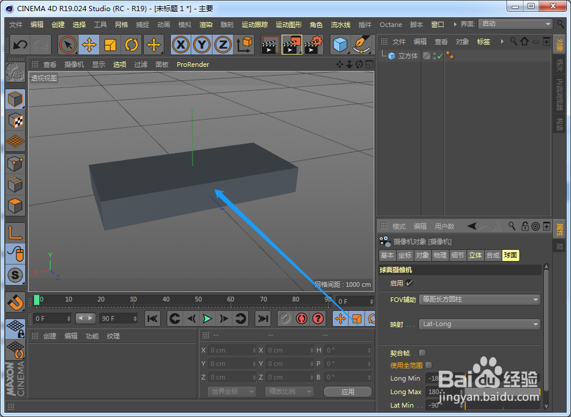Click the coordinate system cube icon
The image size is (571, 417).
[244, 45]
